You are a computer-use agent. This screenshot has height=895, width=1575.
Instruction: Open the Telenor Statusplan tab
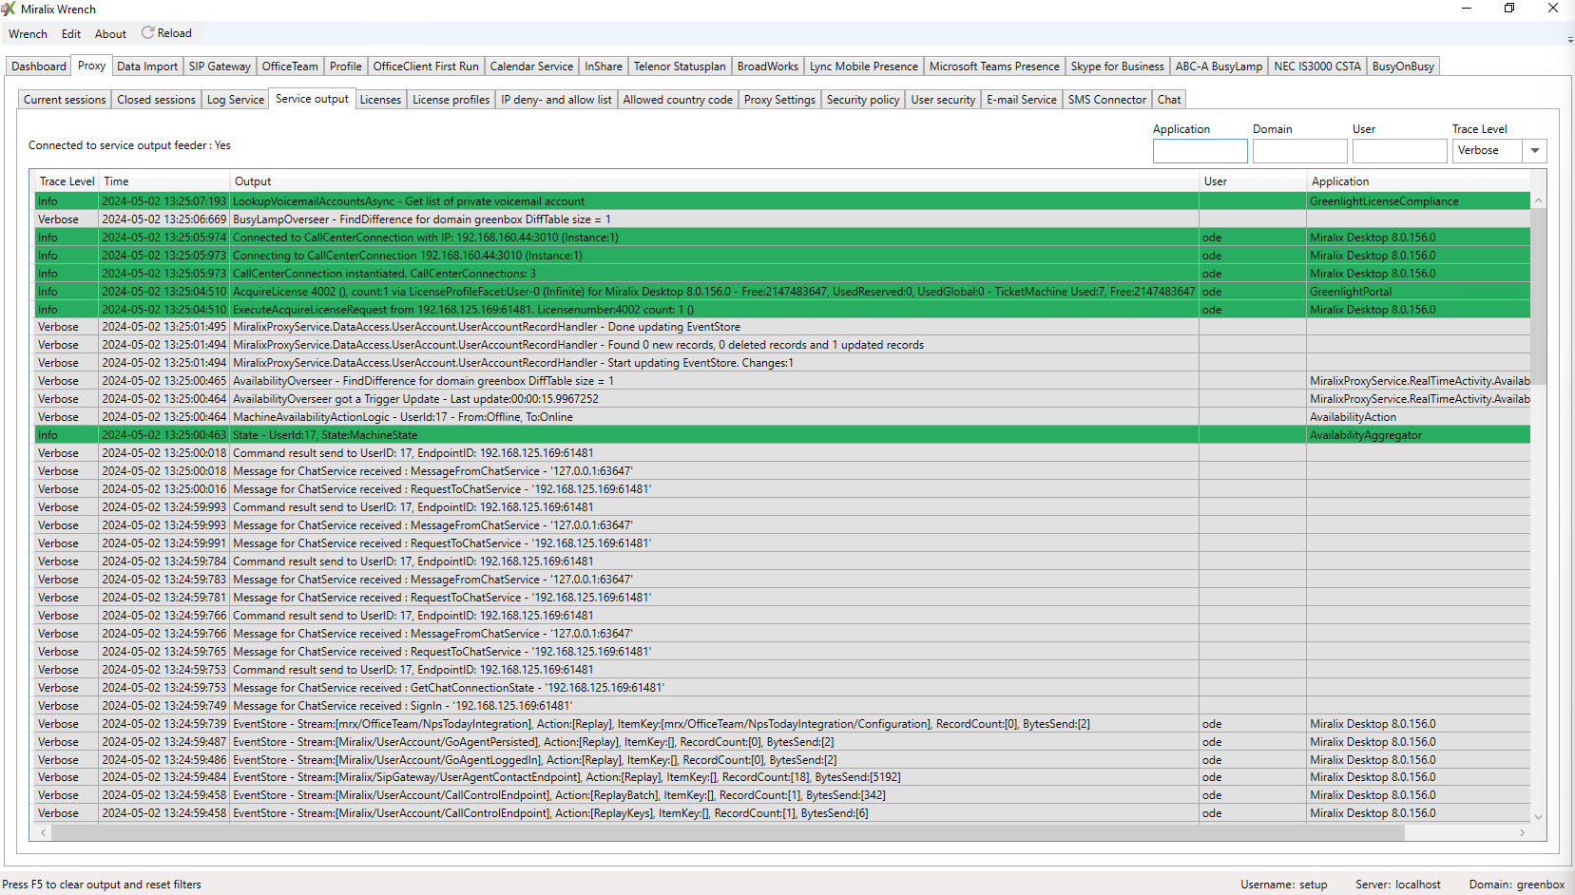(x=680, y=67)
